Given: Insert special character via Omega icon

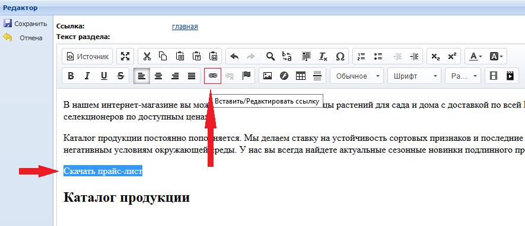Looking at the screenshot, I should [x=340, y=56].
